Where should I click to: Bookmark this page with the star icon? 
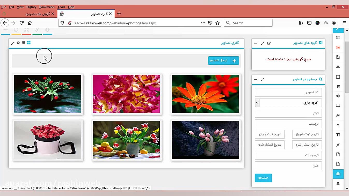(217, 23)
